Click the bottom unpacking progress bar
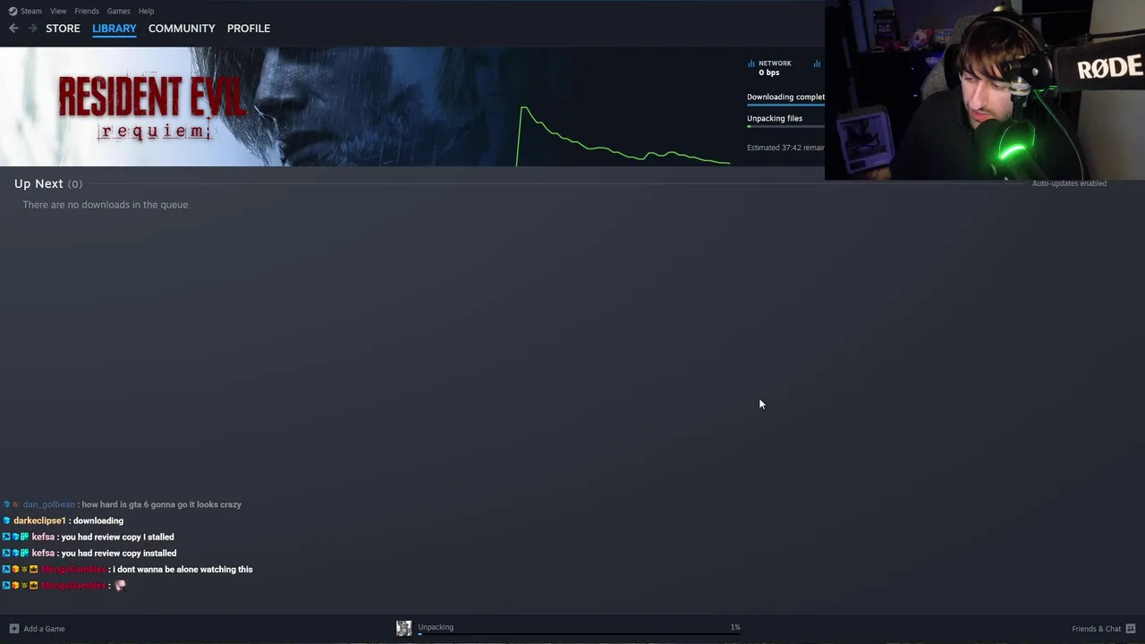This screenshot has height=644, width=1145. (579, 634)
